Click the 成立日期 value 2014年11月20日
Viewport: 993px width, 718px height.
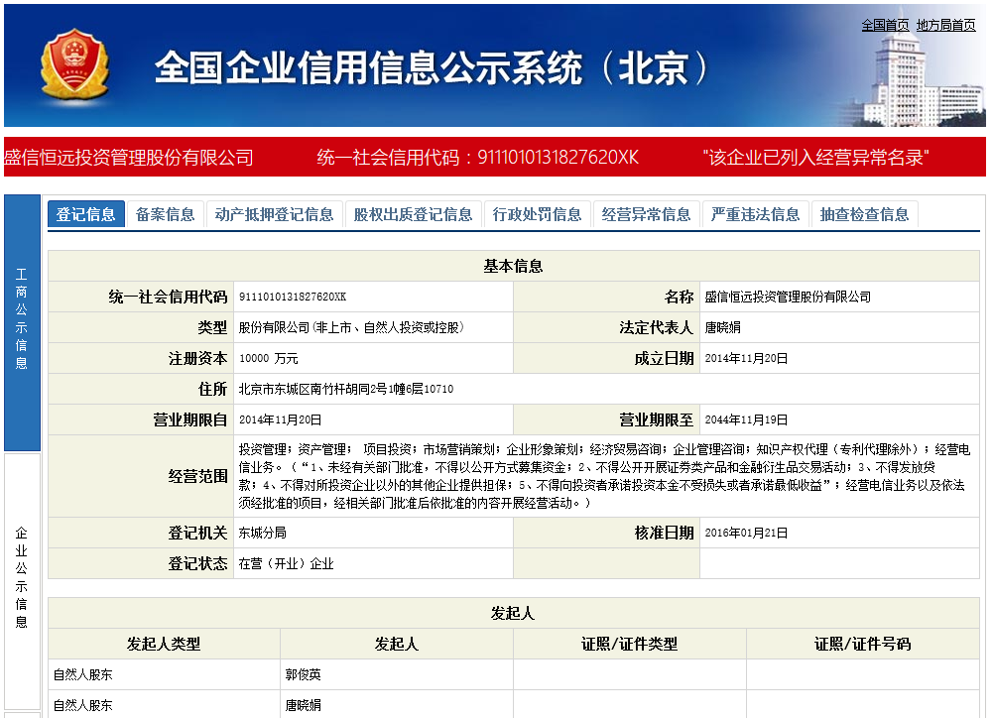pyautogui.click(x=746, y=358)
